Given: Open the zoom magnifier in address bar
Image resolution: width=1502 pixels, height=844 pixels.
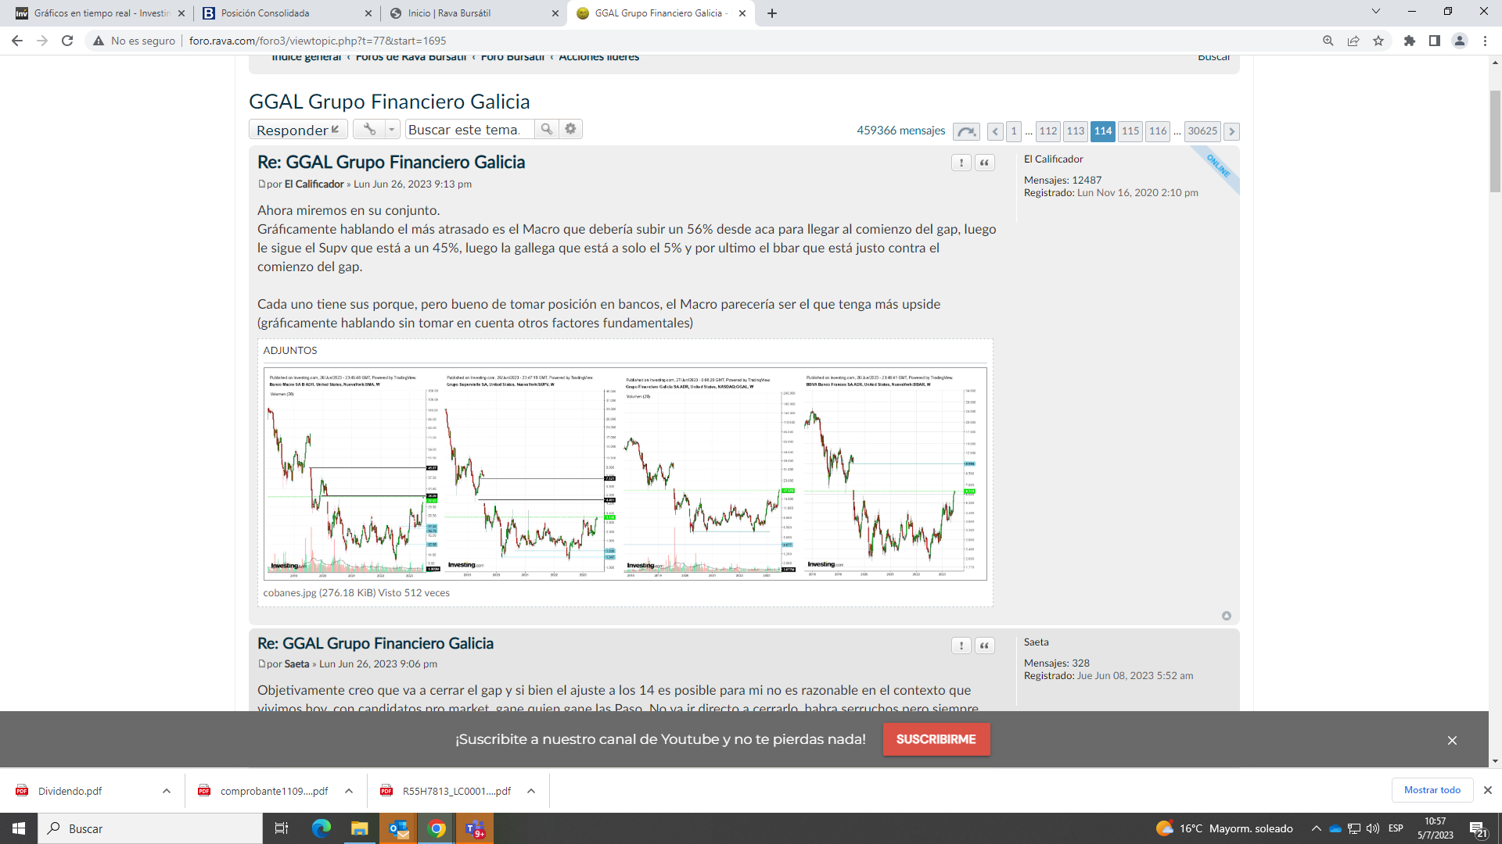Looking at the screenshot, I should 1328,41.
